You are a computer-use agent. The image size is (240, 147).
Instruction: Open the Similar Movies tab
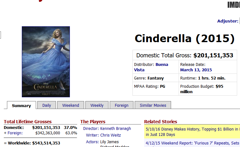tap(153, 105)
